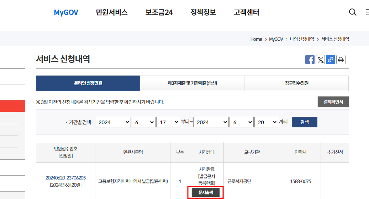
Task: Open end year dropdown before 까지
Action: coord(211,122)
